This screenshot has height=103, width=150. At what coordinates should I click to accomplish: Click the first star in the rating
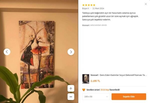[83, 5]
